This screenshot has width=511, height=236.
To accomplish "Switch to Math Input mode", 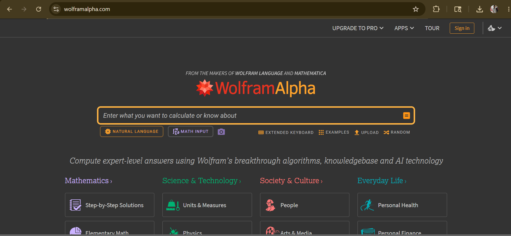I will [x=190, y=131].
